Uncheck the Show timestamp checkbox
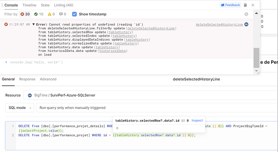The width and height of the screenshot is (278, 152). point(75,14)
